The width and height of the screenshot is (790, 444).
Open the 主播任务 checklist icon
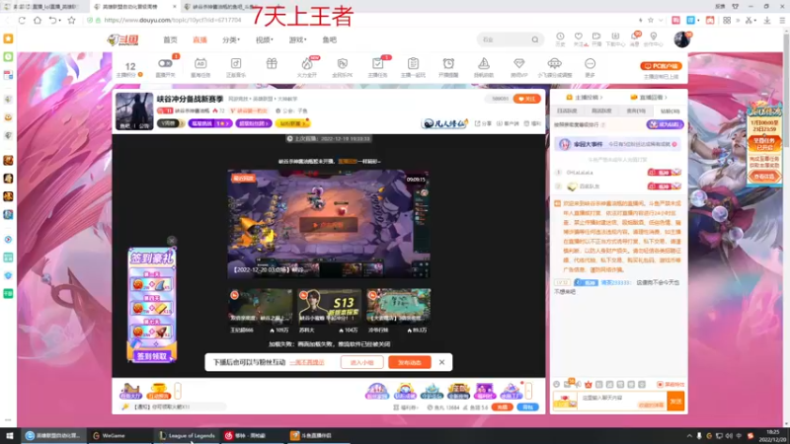pos(377,63)
